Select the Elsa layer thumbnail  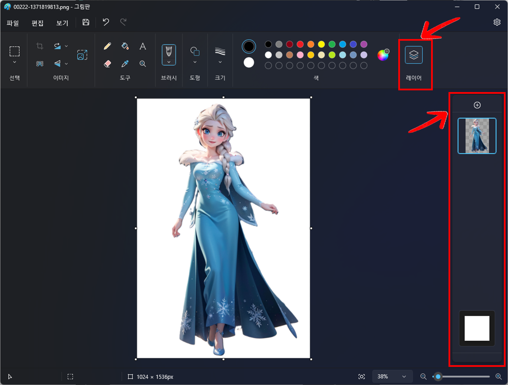(477, 136)
